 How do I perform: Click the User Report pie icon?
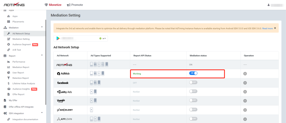[8, 73]
